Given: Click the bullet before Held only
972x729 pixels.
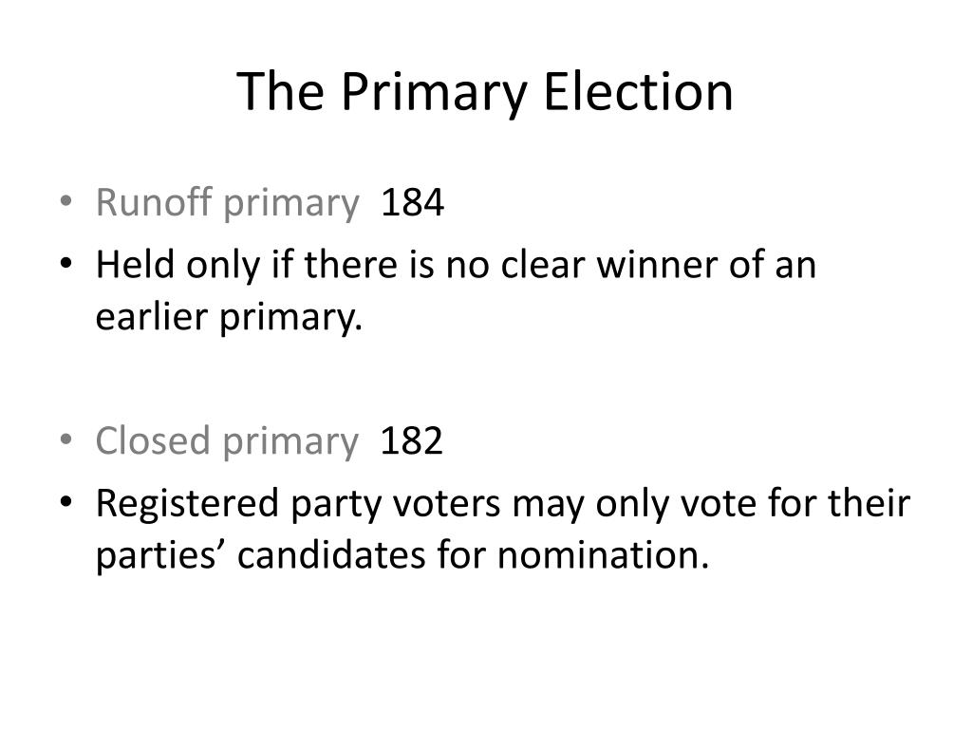Looking at the screenshot, I should 66,263.
